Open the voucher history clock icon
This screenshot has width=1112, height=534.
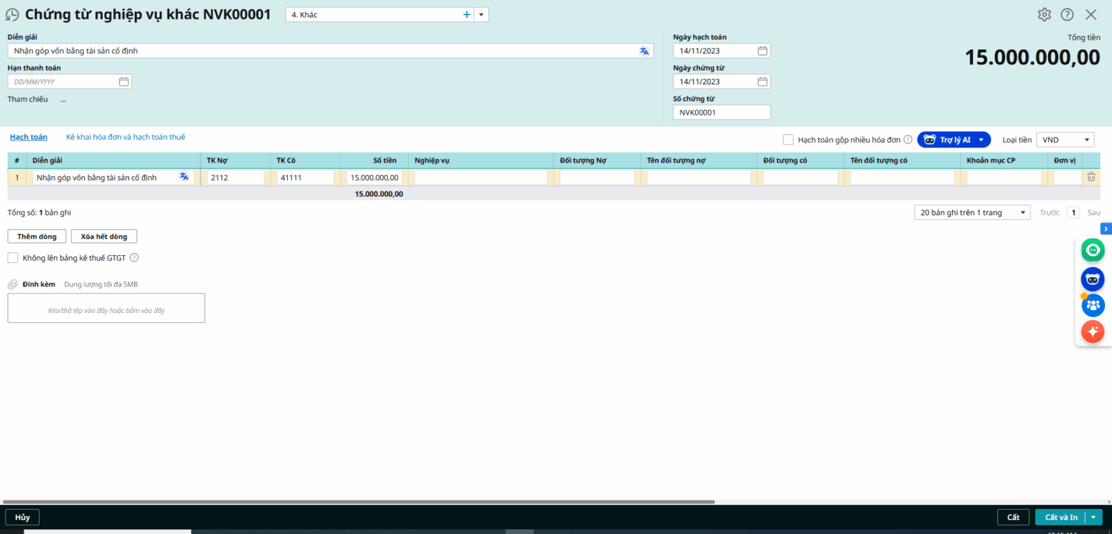point(13,15)
